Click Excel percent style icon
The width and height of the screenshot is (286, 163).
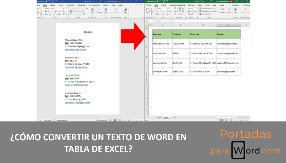(194, 11)
